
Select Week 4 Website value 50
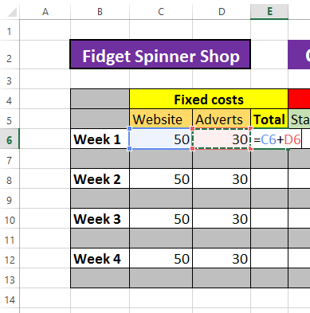[x=161, y=259]
